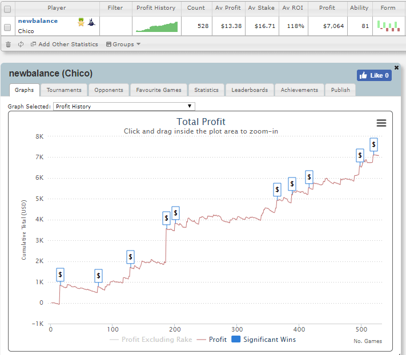Click the $7,064 profit value
Screen dimensions: 406x355
click(x=333, y=26)
